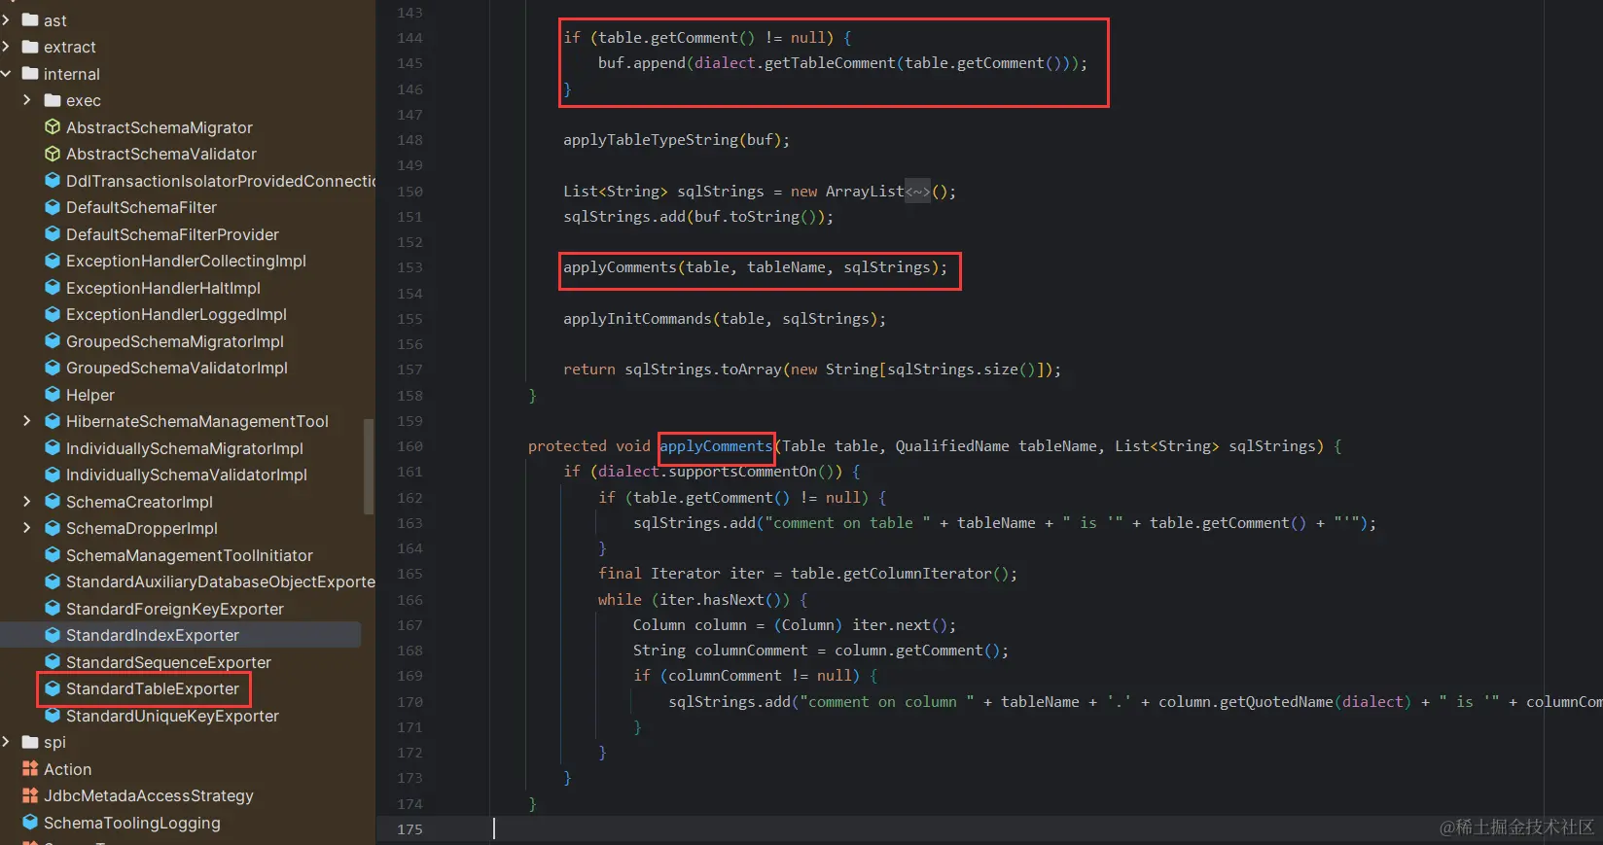1603x845 pixels.
Task: Click StandardIndexExporter class icon
Action: click(x=53, y=635)
